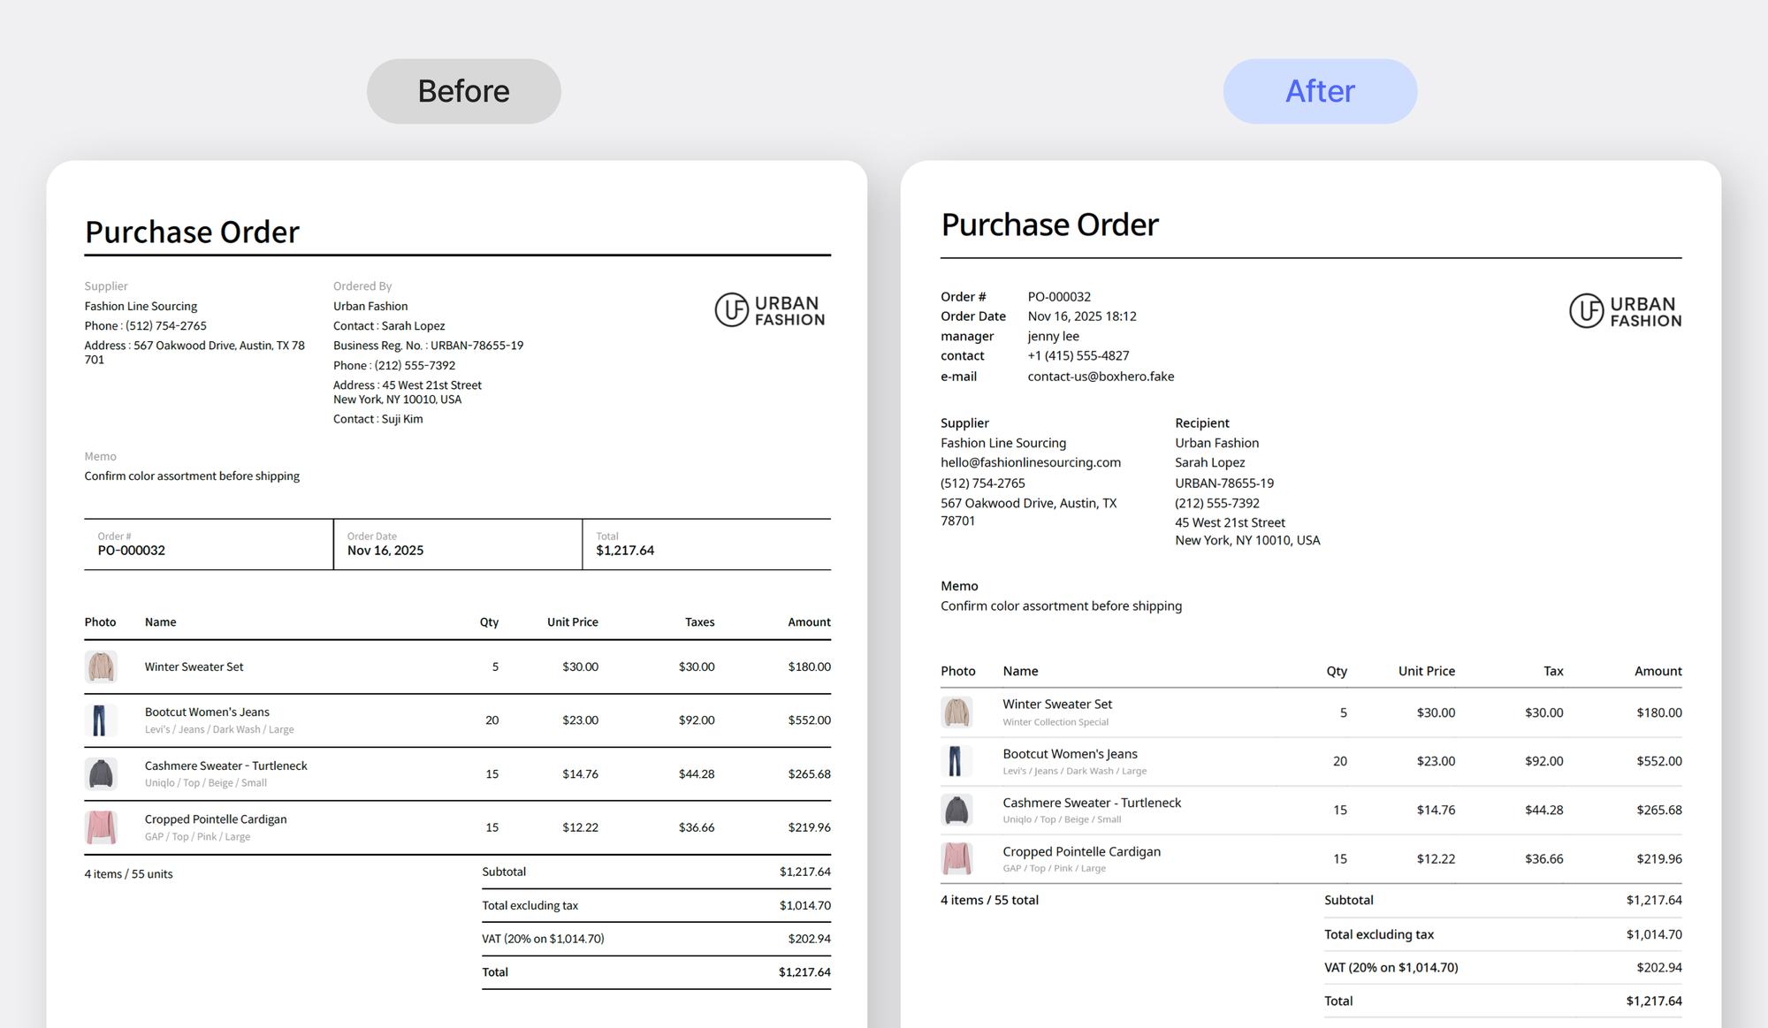Click the Order Date Nov 16, 2025 field

(385, 549)
